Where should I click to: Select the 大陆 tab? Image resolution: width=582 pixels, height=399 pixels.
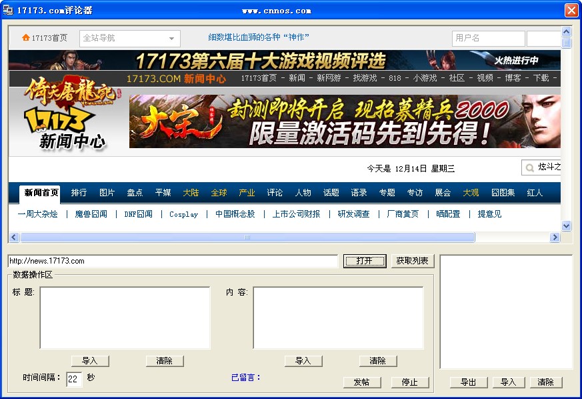tap(191, 192)
